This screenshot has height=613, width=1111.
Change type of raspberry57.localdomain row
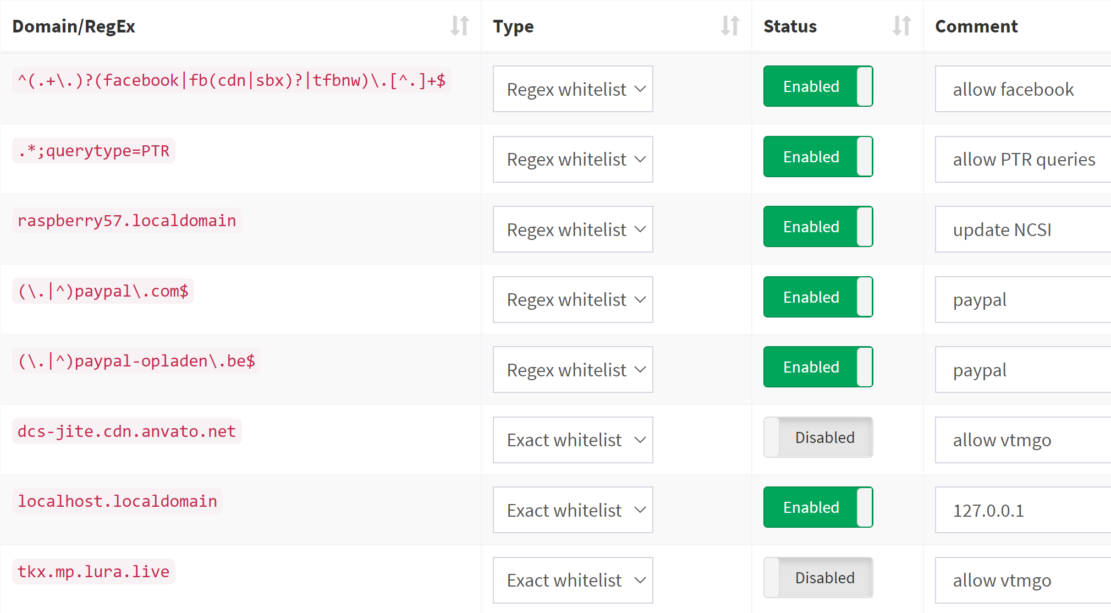(x=573, y=229)
